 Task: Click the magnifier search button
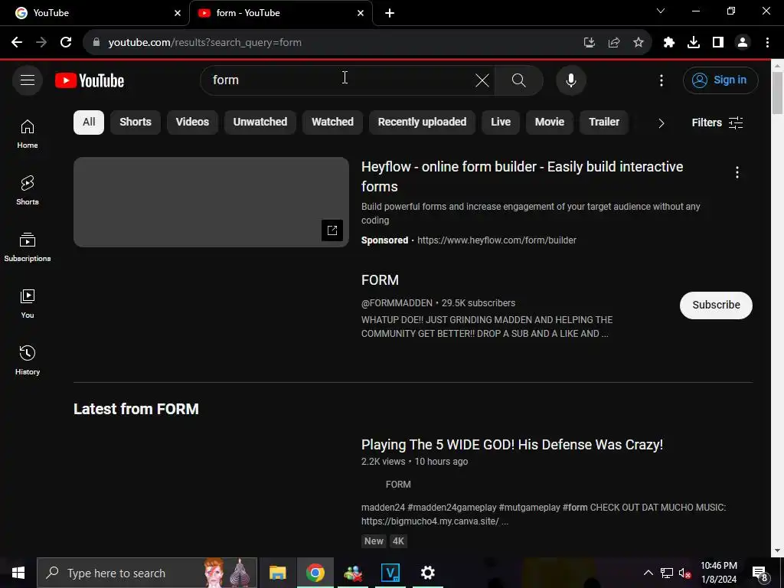coord(518,80)
